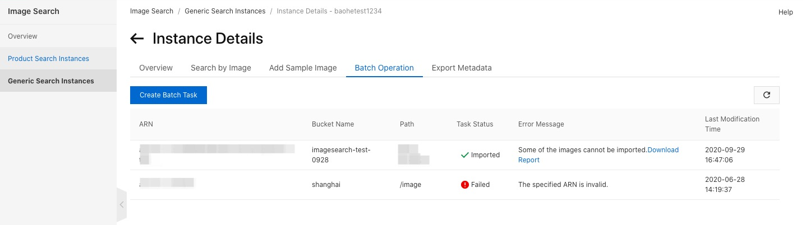Click the /image path cell
Screen dimensions: 806x225
click(411, 185)
